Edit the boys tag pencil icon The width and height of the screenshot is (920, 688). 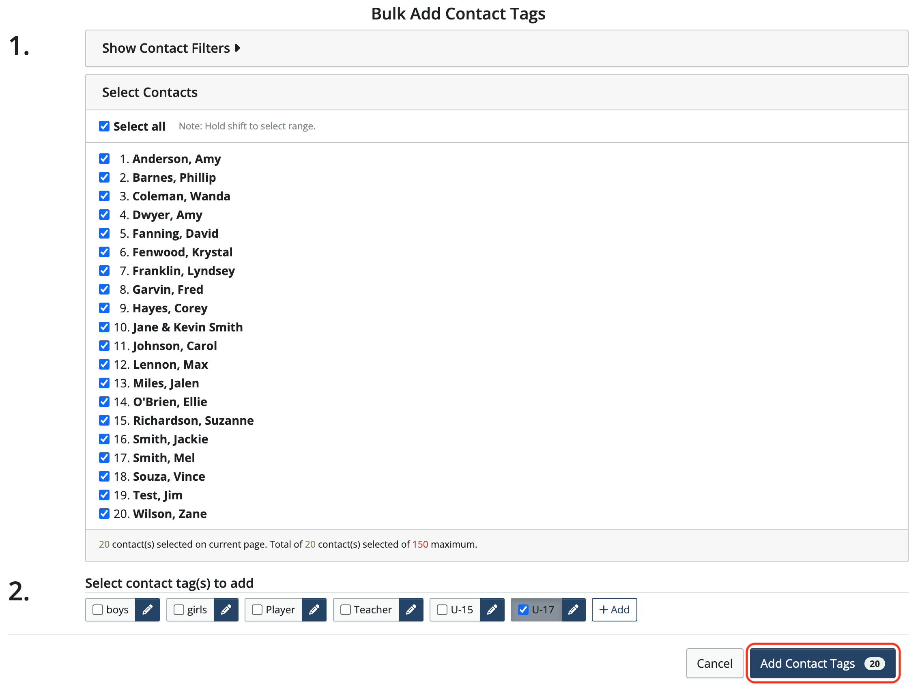[x=147, y=610]
